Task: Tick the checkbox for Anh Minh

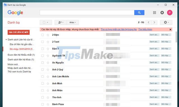Action: pos(43,83)
